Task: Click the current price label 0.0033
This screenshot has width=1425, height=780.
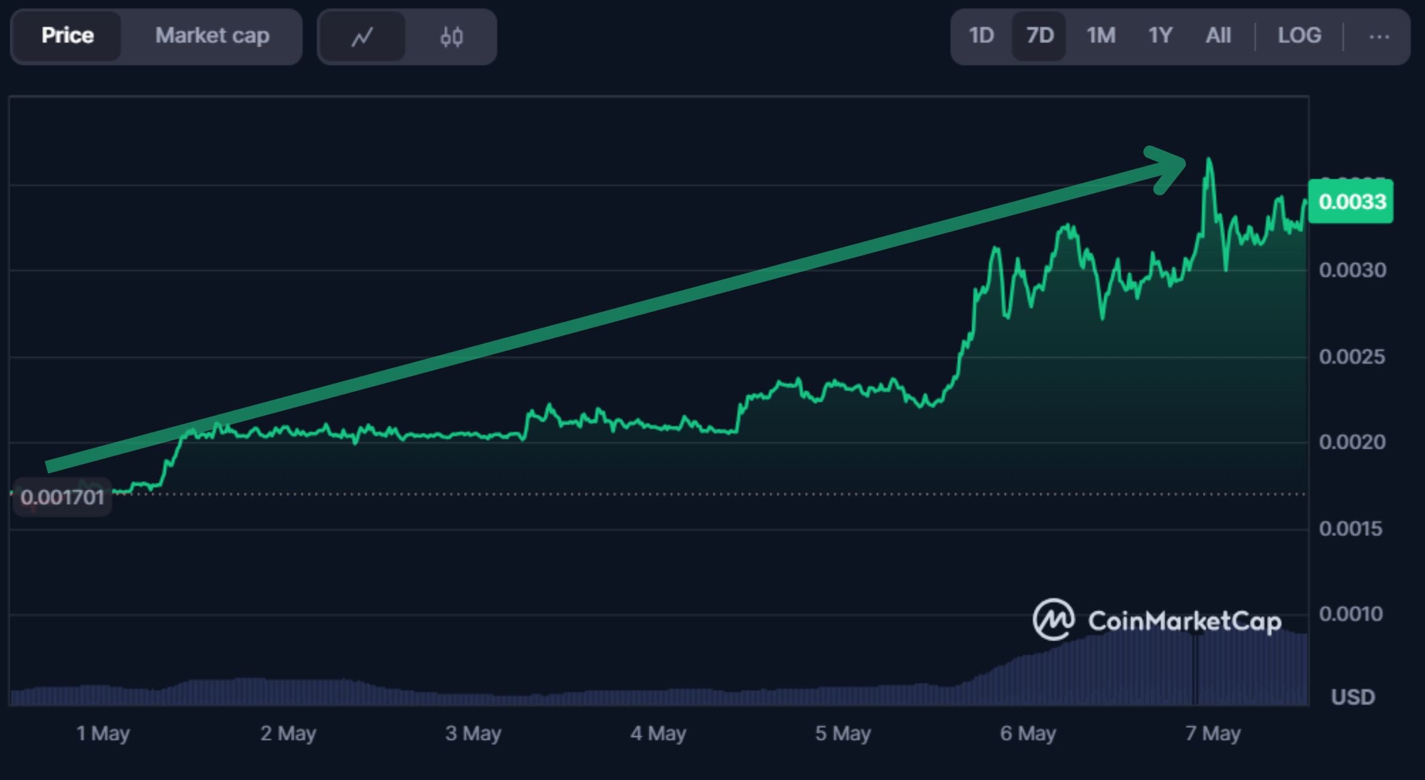Action: point(1351,202)
